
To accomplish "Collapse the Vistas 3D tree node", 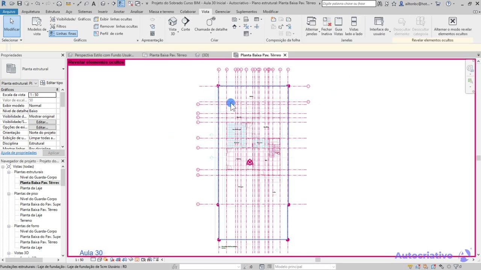I will [9, 253].
